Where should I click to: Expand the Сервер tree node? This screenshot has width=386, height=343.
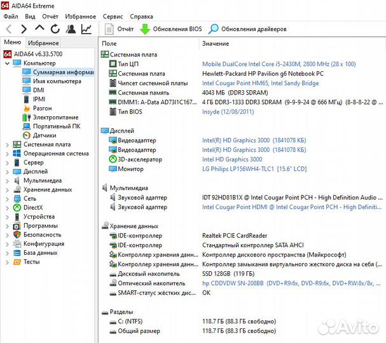point(7,163)
